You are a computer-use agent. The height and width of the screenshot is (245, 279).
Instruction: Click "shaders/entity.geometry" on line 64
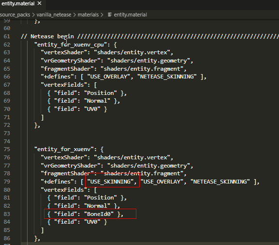[x=149, y=61]
